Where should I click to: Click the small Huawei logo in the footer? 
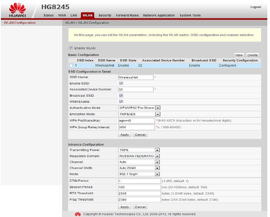pyautogui.click(x=78, y=214)
